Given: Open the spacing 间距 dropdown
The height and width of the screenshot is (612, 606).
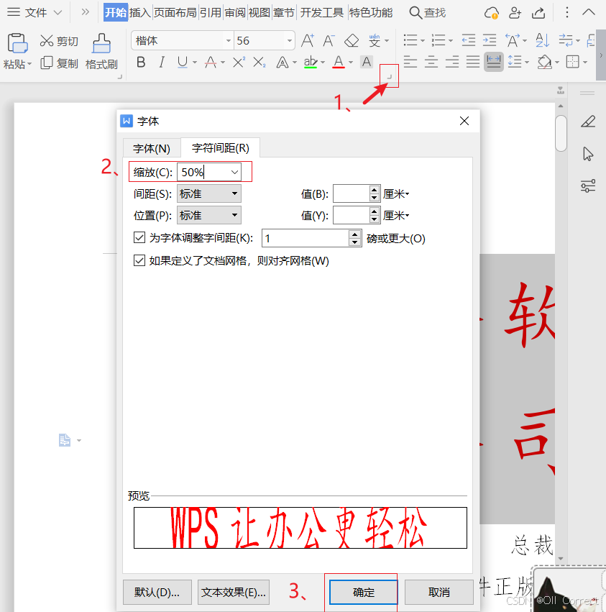Looking at the screenshot, I should pyautogui.click(x=208, y=193).
